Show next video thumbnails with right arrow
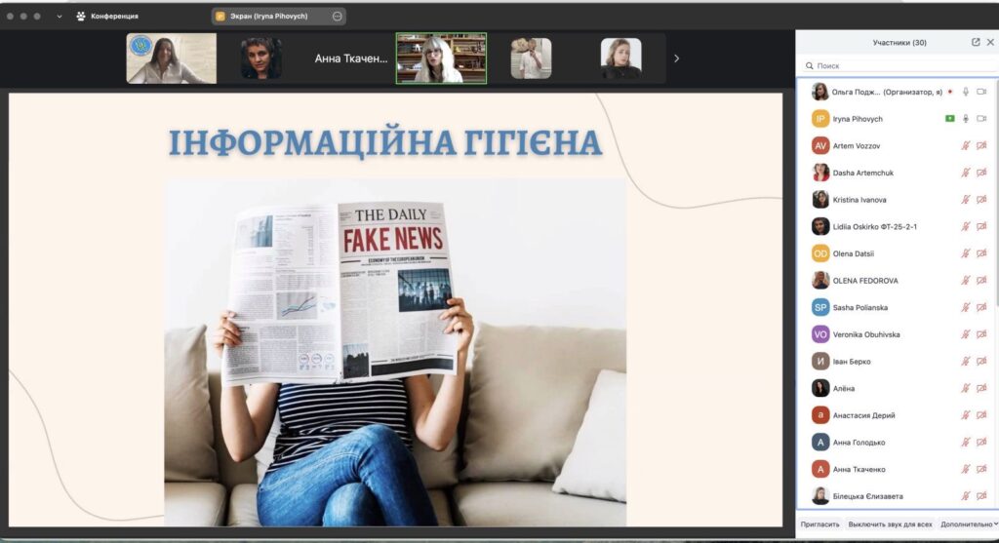This screenshot has width=999, height=543. pyautogui.click(x=676, y=58)
